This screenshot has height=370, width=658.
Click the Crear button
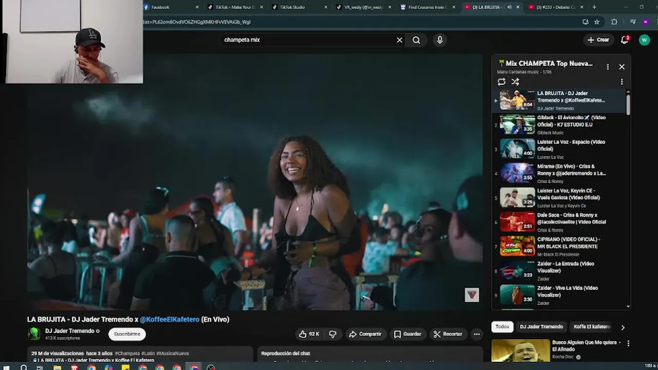click(x=598, y=40)
